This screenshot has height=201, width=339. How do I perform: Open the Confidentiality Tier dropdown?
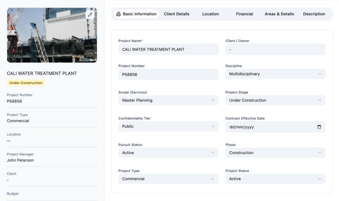(x=168, y=126)
